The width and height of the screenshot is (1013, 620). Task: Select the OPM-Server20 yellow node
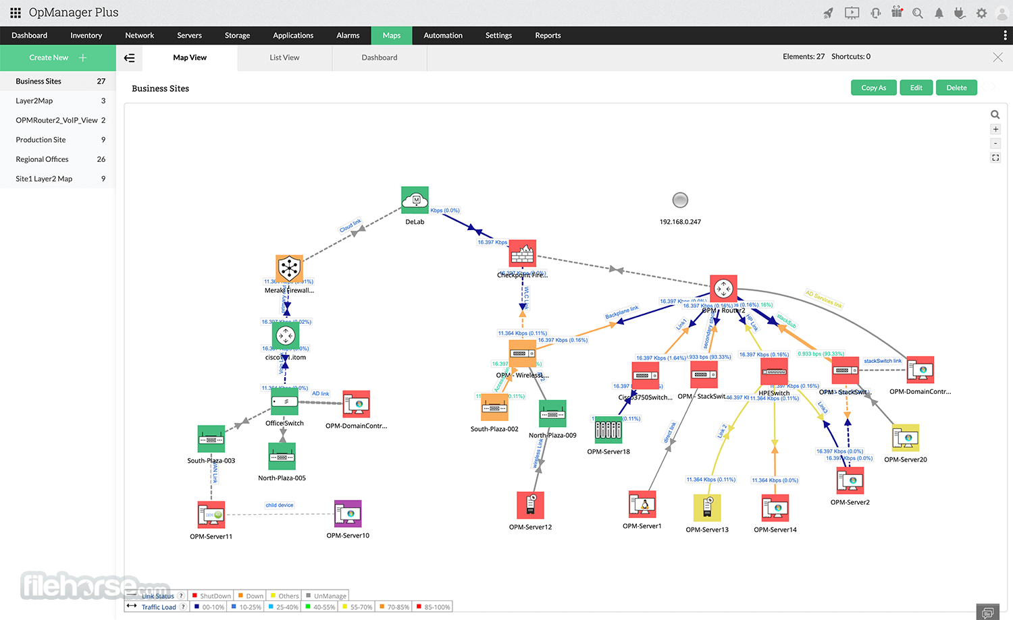[906, 438]
